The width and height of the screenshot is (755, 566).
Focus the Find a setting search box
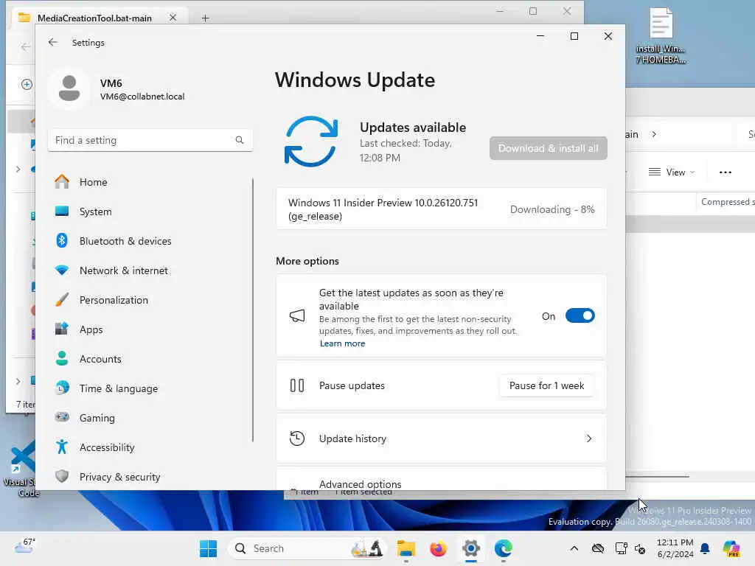click(x=150, y=140)
